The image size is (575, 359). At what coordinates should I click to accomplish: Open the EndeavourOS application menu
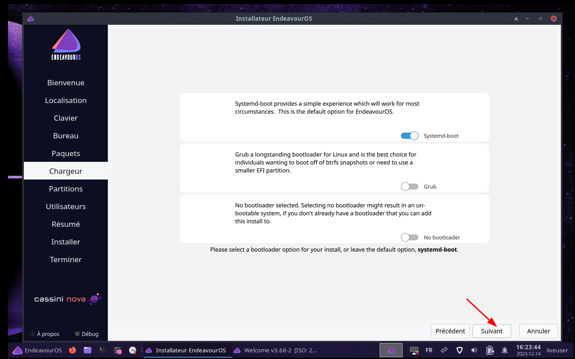(x=37, y=350)
